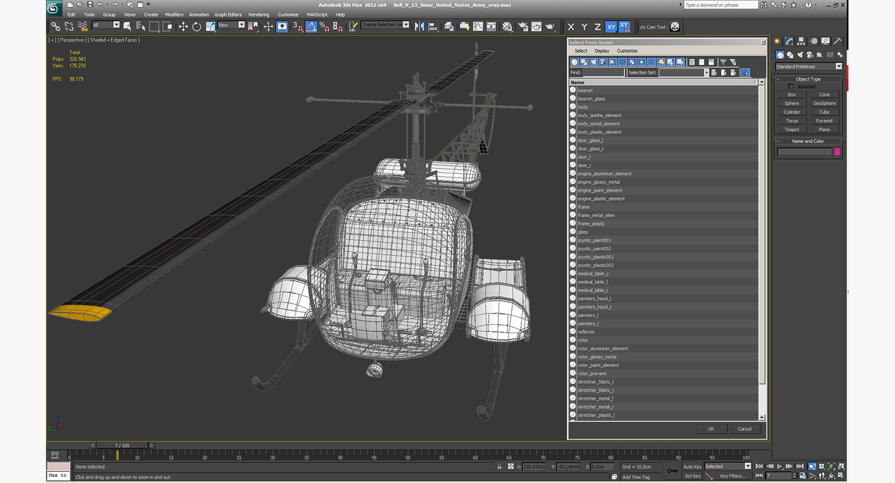The height and width of the screenshot is (483, 895).
Task: Open the Utilities hammer panel icon
Action: pos(838,41)
